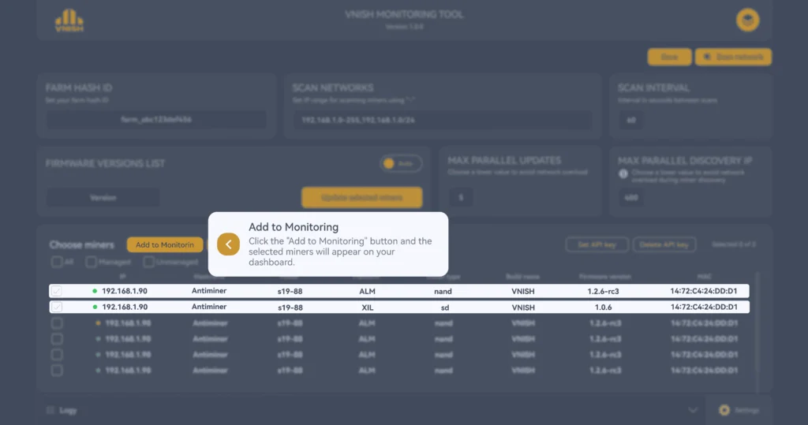The image size is (808, 425).
Task: Click 's19-88' in the sd row
Action: (x=290, y=308)
